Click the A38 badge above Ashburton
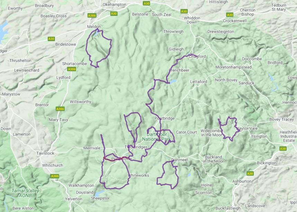 (250, 174)
